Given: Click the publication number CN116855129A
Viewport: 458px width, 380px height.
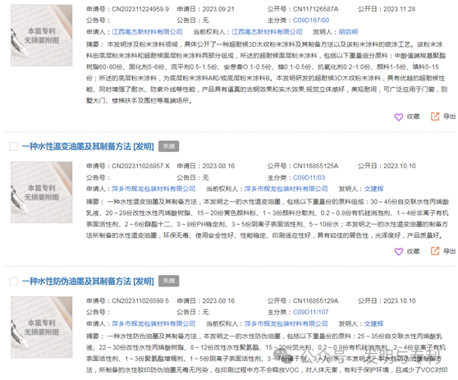Looking at the screenshot, I should click(315, 301).
